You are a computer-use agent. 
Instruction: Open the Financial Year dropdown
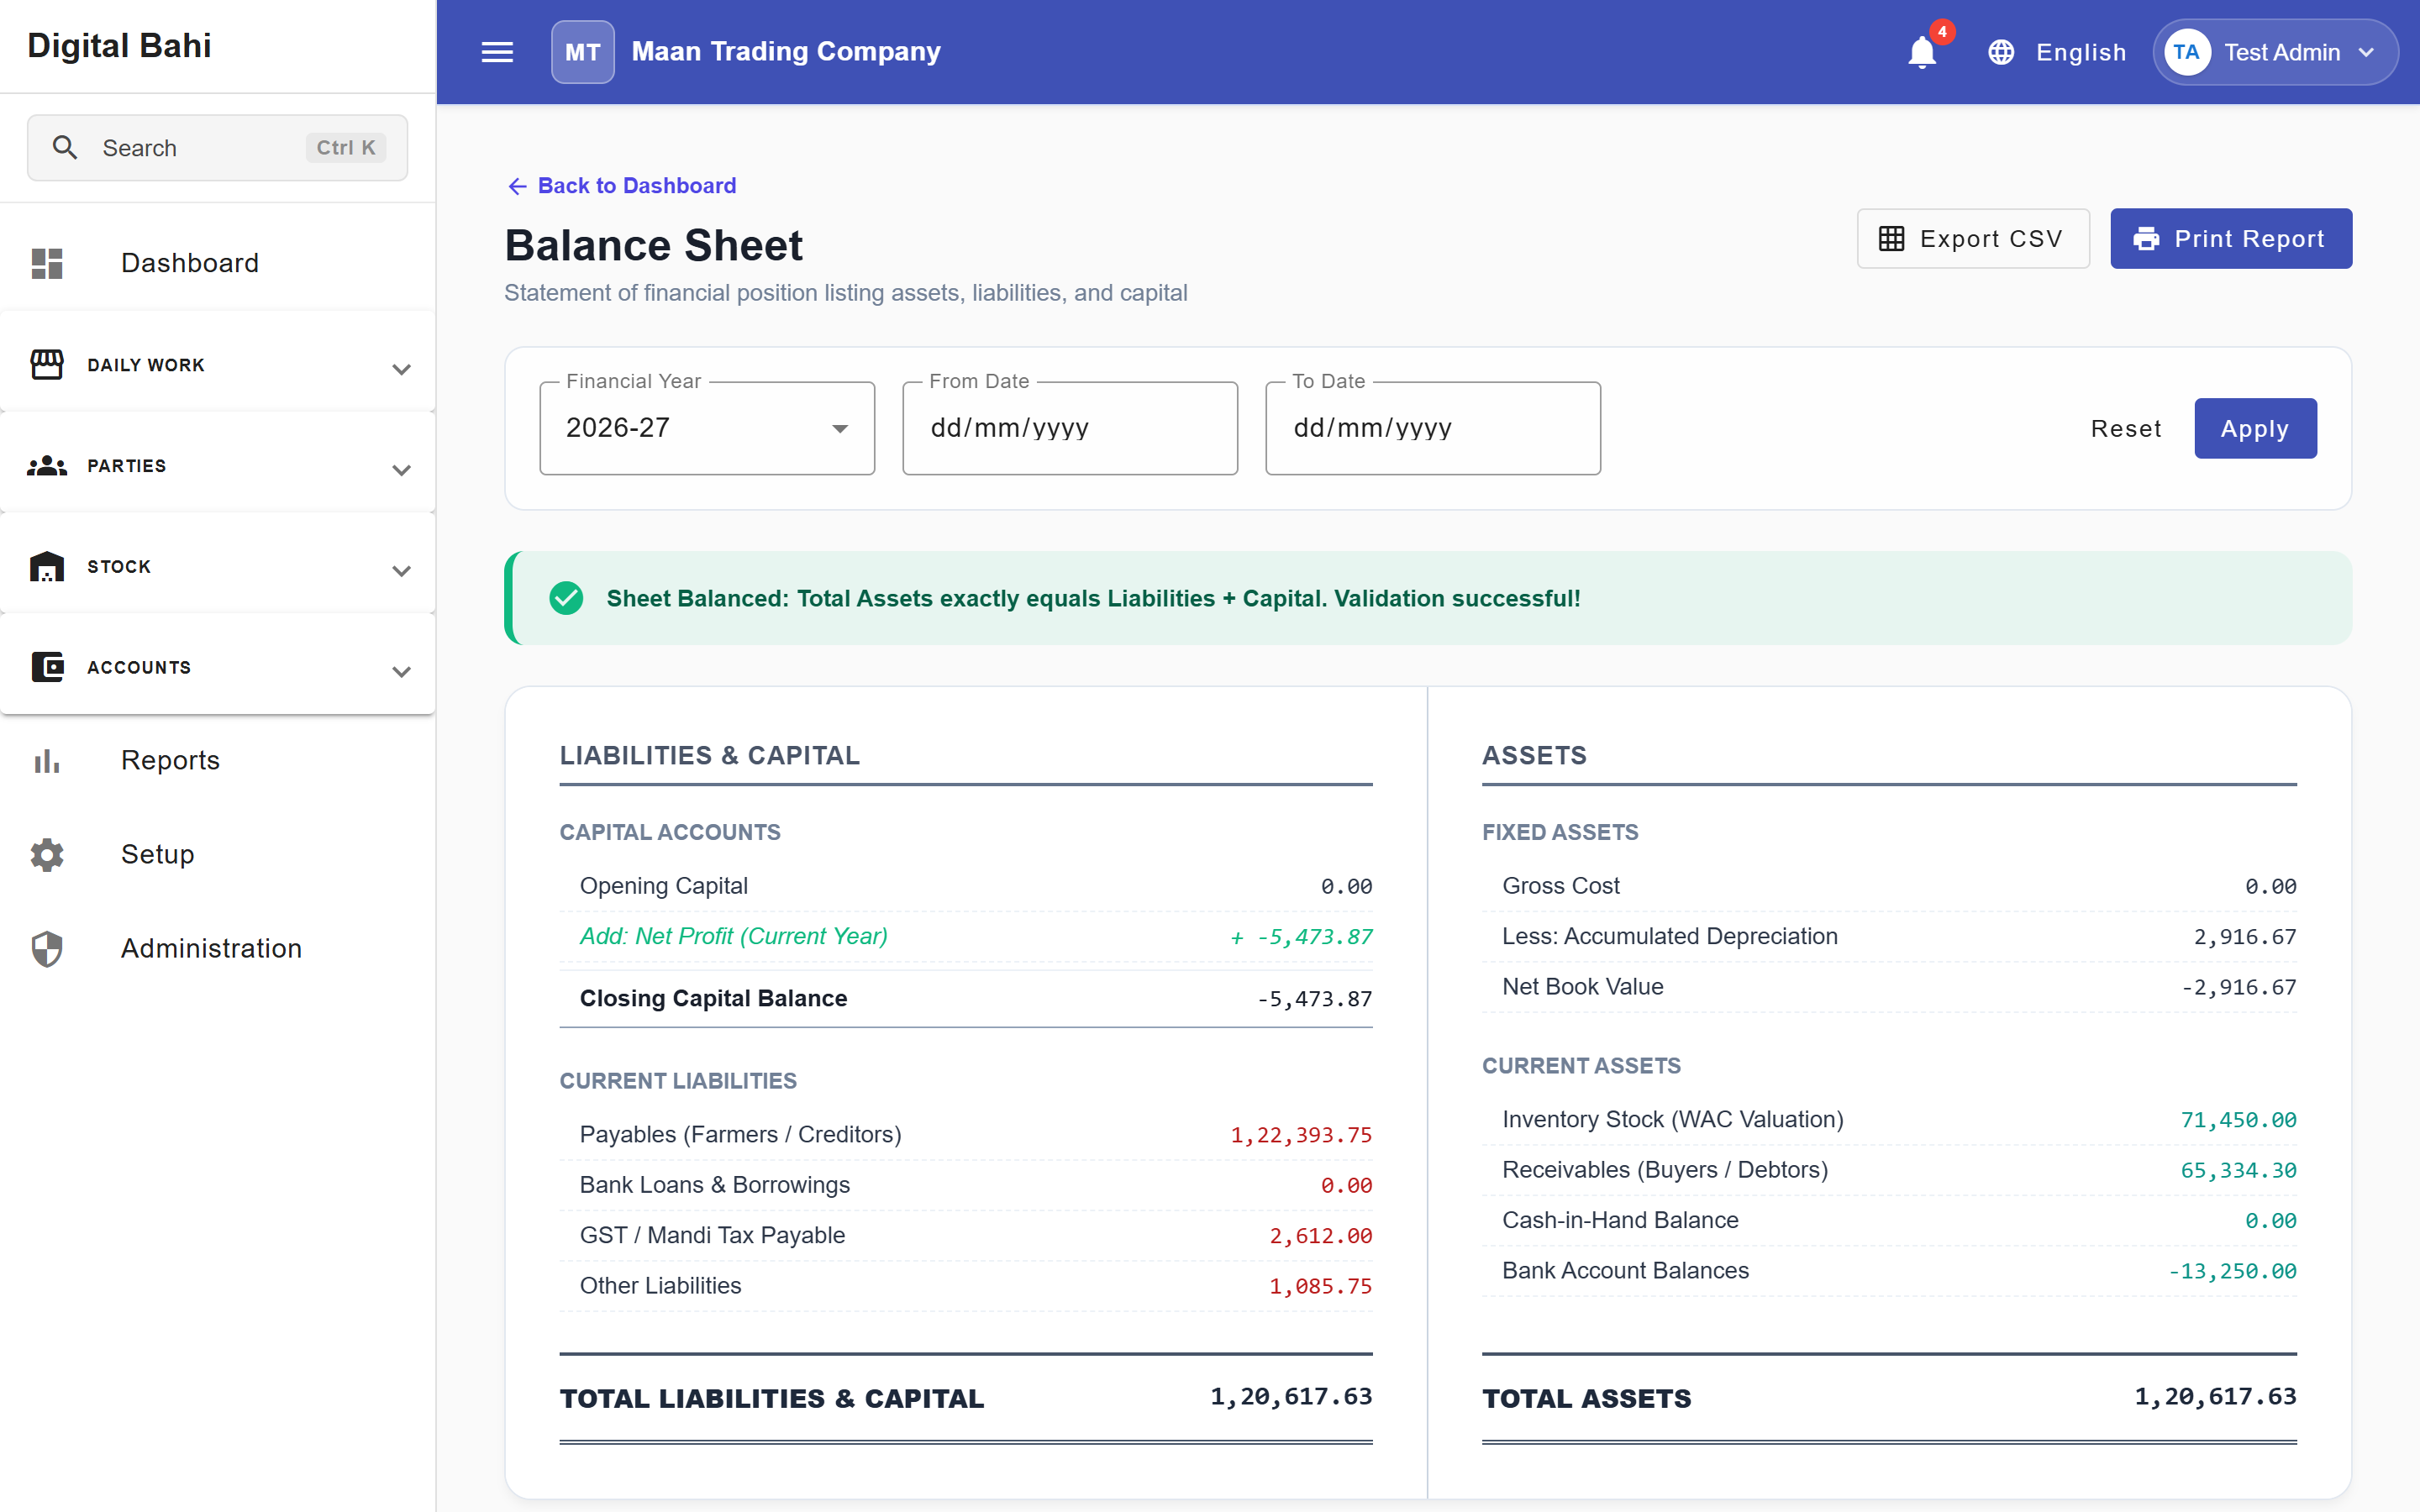[x=707, y=428]
